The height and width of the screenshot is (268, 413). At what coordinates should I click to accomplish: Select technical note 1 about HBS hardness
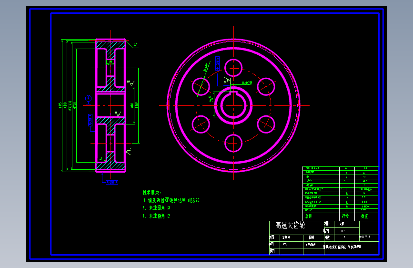click(x=171, y=200)
